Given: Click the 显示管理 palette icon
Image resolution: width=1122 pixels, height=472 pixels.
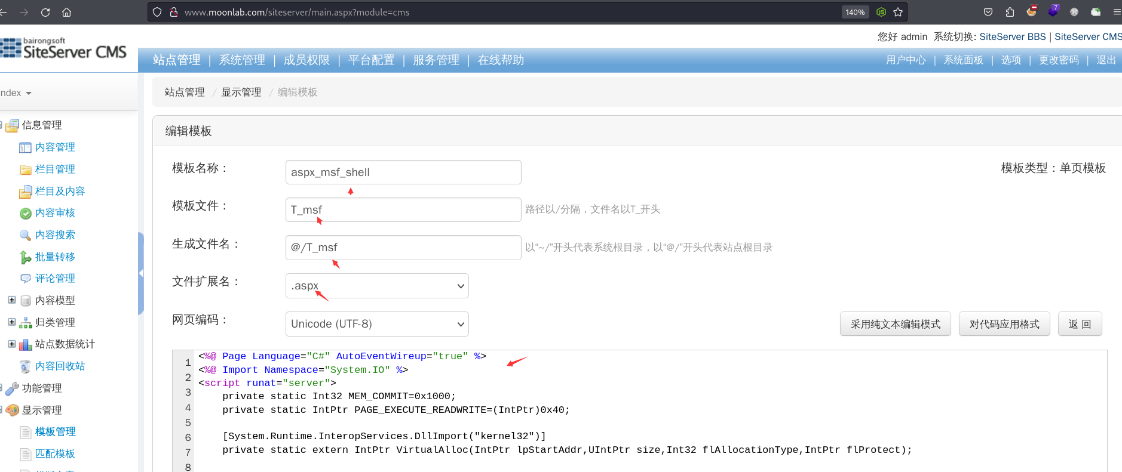Looking at the screenshot, I should coord(12,411).
